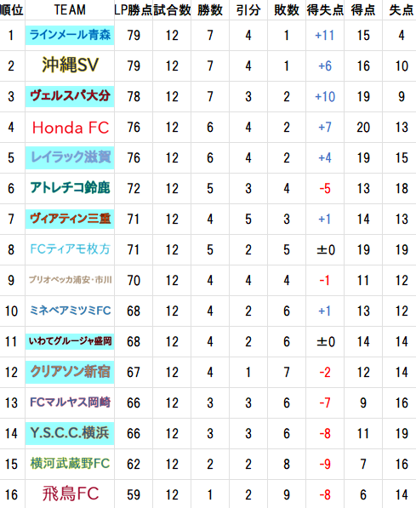Click the LP勝点 column header
Image resolution: width=416 pixels, height=508 pixels.
click(134, 10)
